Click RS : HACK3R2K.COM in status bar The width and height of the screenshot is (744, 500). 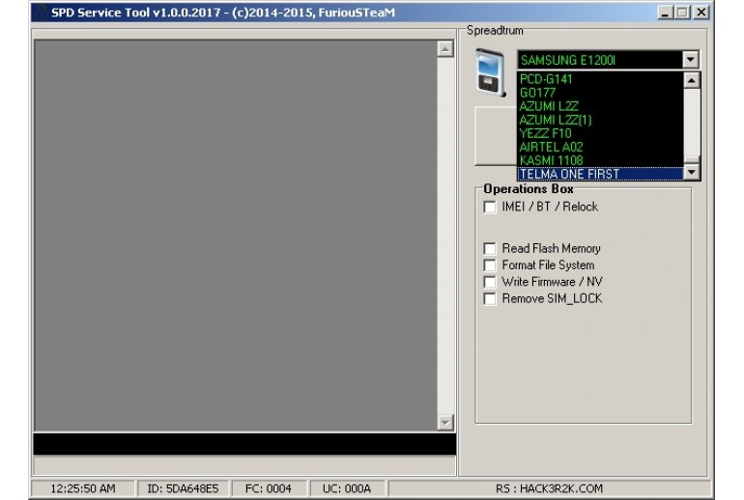pos(549,488)
